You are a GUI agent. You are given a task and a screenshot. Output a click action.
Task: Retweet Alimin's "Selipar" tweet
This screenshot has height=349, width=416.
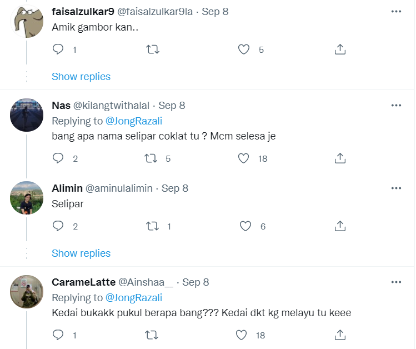pos(152,226)
